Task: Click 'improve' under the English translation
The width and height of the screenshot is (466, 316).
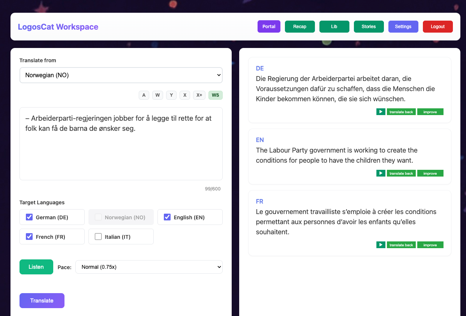Action: click(430, 173)
